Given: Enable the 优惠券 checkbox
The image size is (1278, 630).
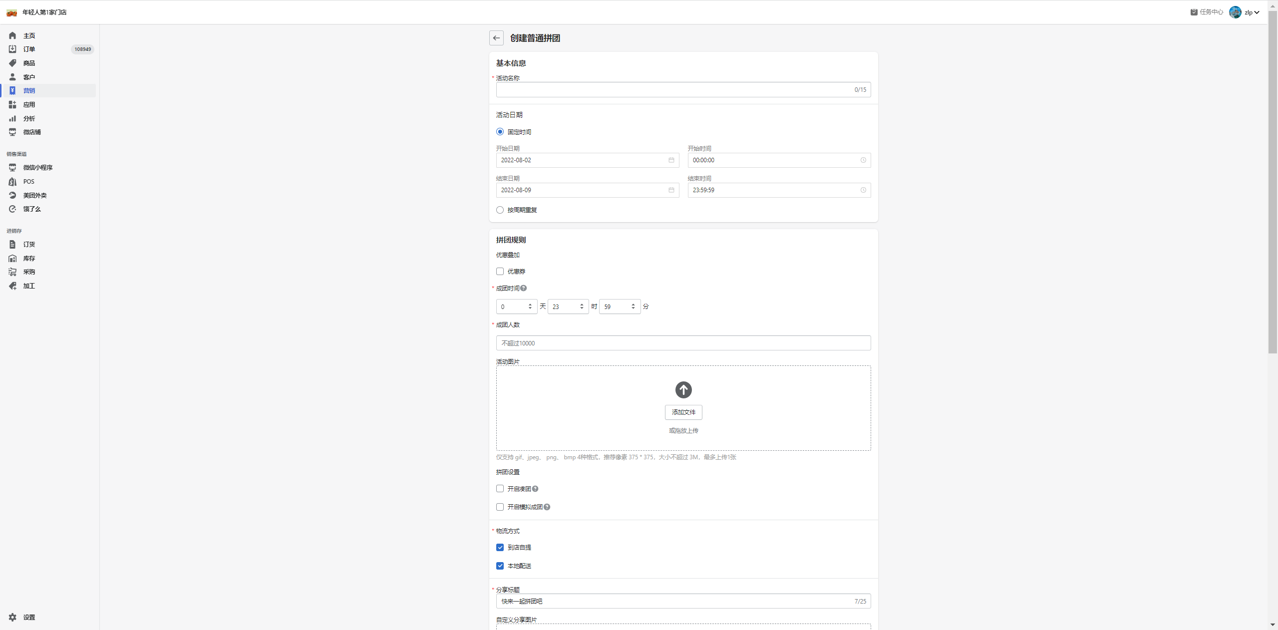Looking at the screenshot, I should [x=500, y=272].
